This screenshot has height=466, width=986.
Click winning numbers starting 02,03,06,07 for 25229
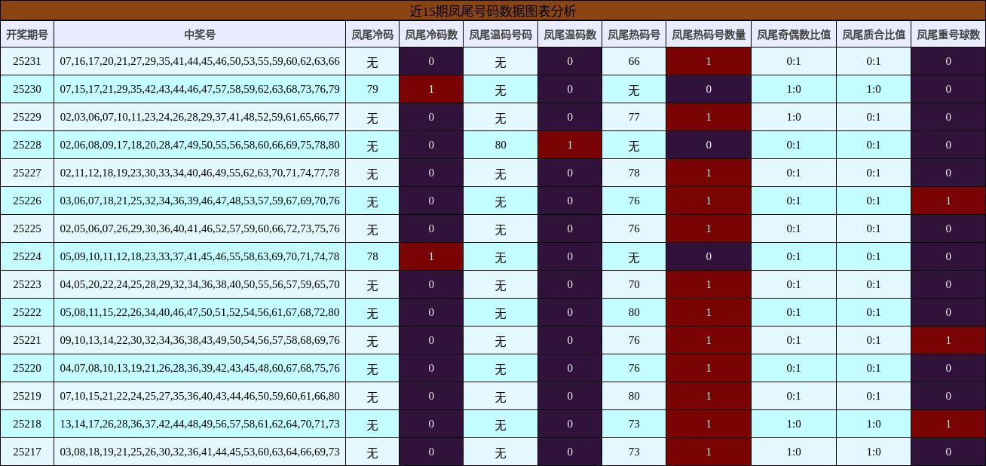[200, 117]
